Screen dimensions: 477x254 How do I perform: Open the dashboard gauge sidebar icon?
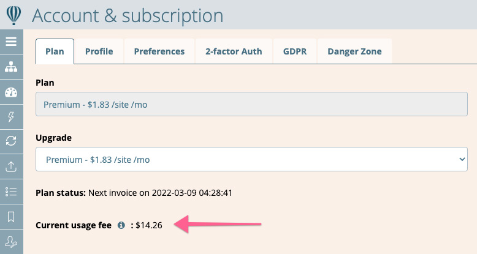click(x=11, y=92)
